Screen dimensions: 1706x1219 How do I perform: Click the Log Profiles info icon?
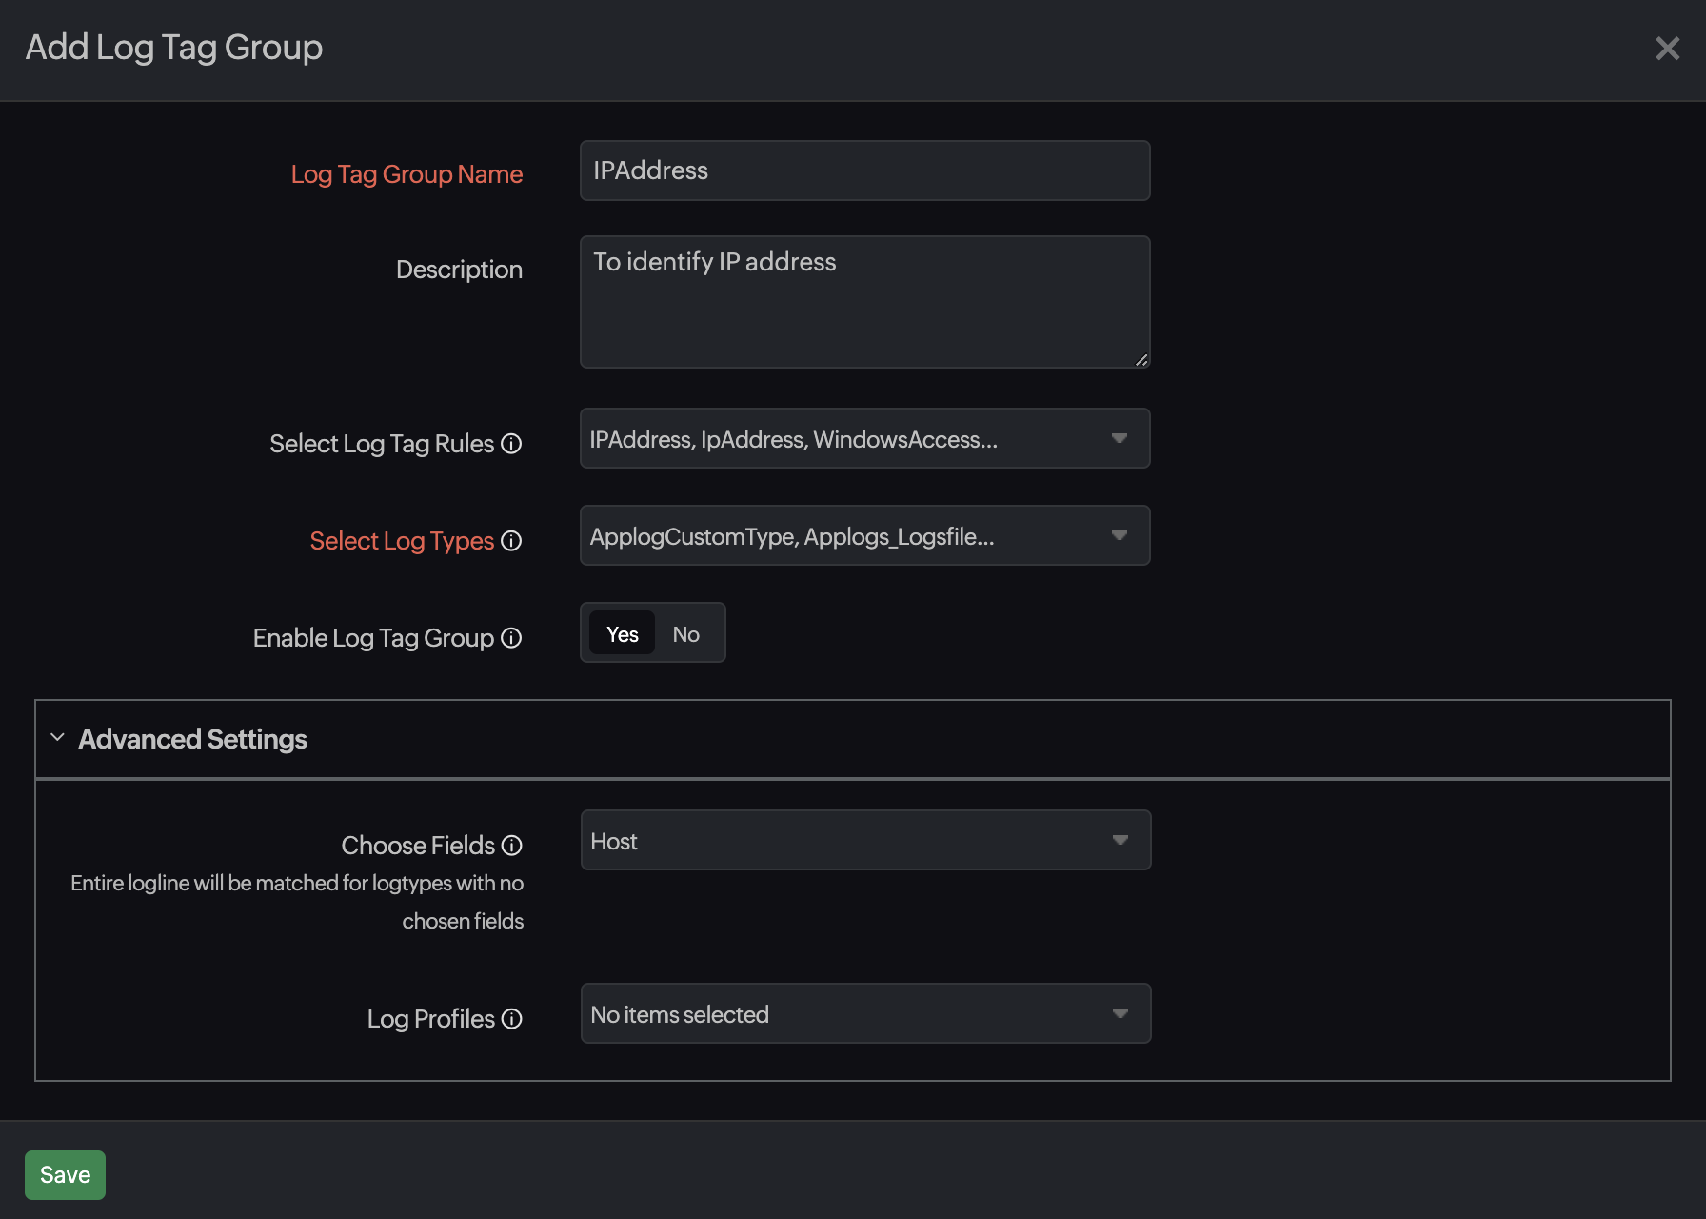(513, 1019)
